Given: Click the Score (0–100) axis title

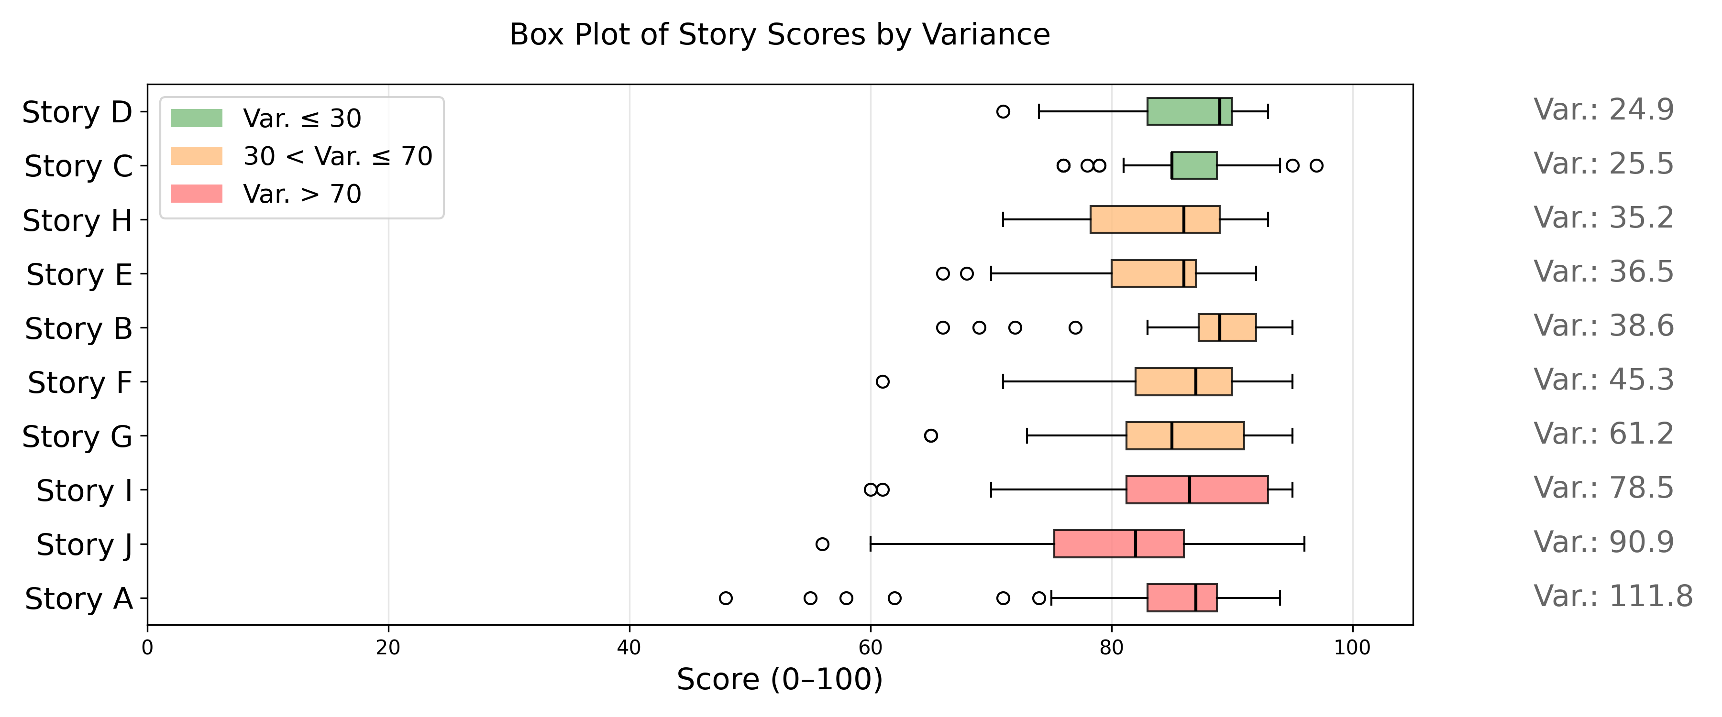Looking at the screenshot, I should click(x=780, y=680).
